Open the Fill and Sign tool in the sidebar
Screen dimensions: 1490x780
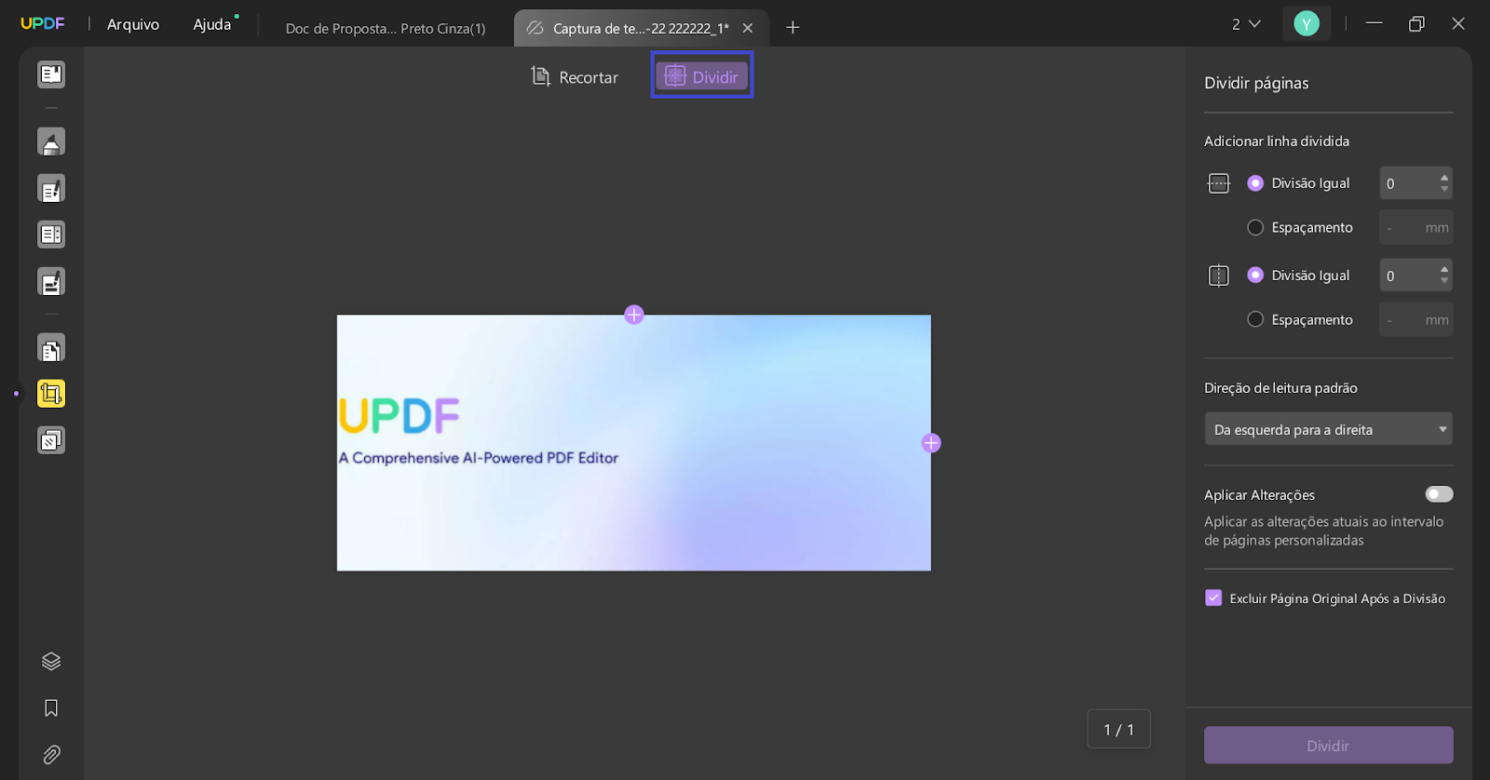(x=51, y=282)
